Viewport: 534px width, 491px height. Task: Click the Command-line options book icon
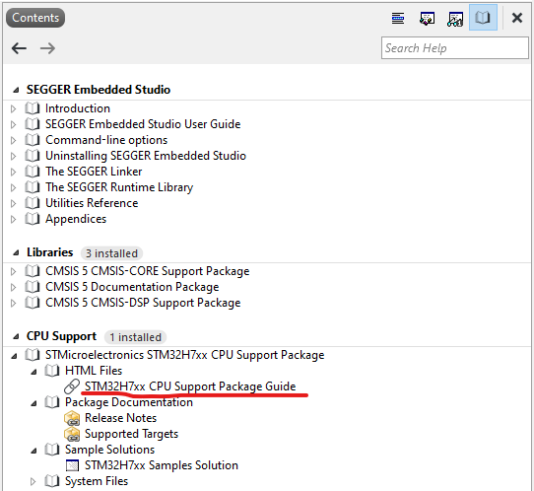coord(33,140)
